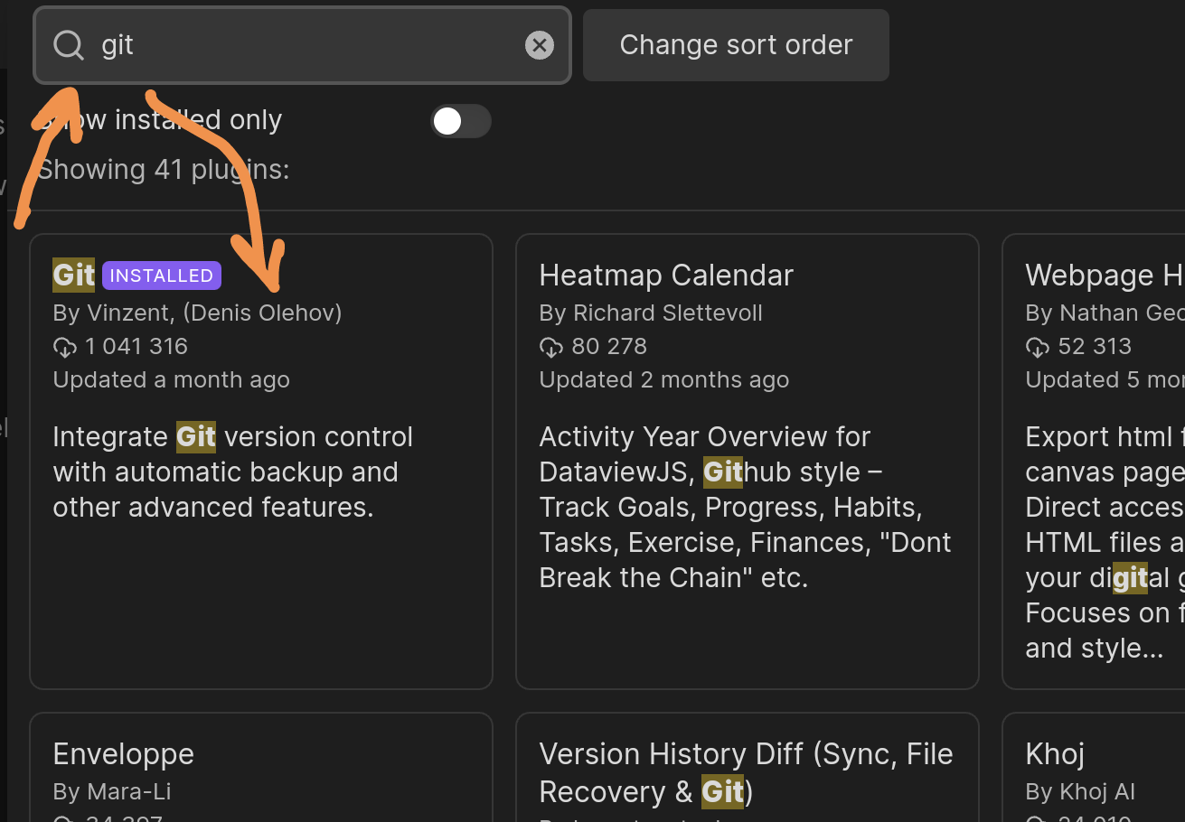Open the Change sort order options

tap(736, 45)
